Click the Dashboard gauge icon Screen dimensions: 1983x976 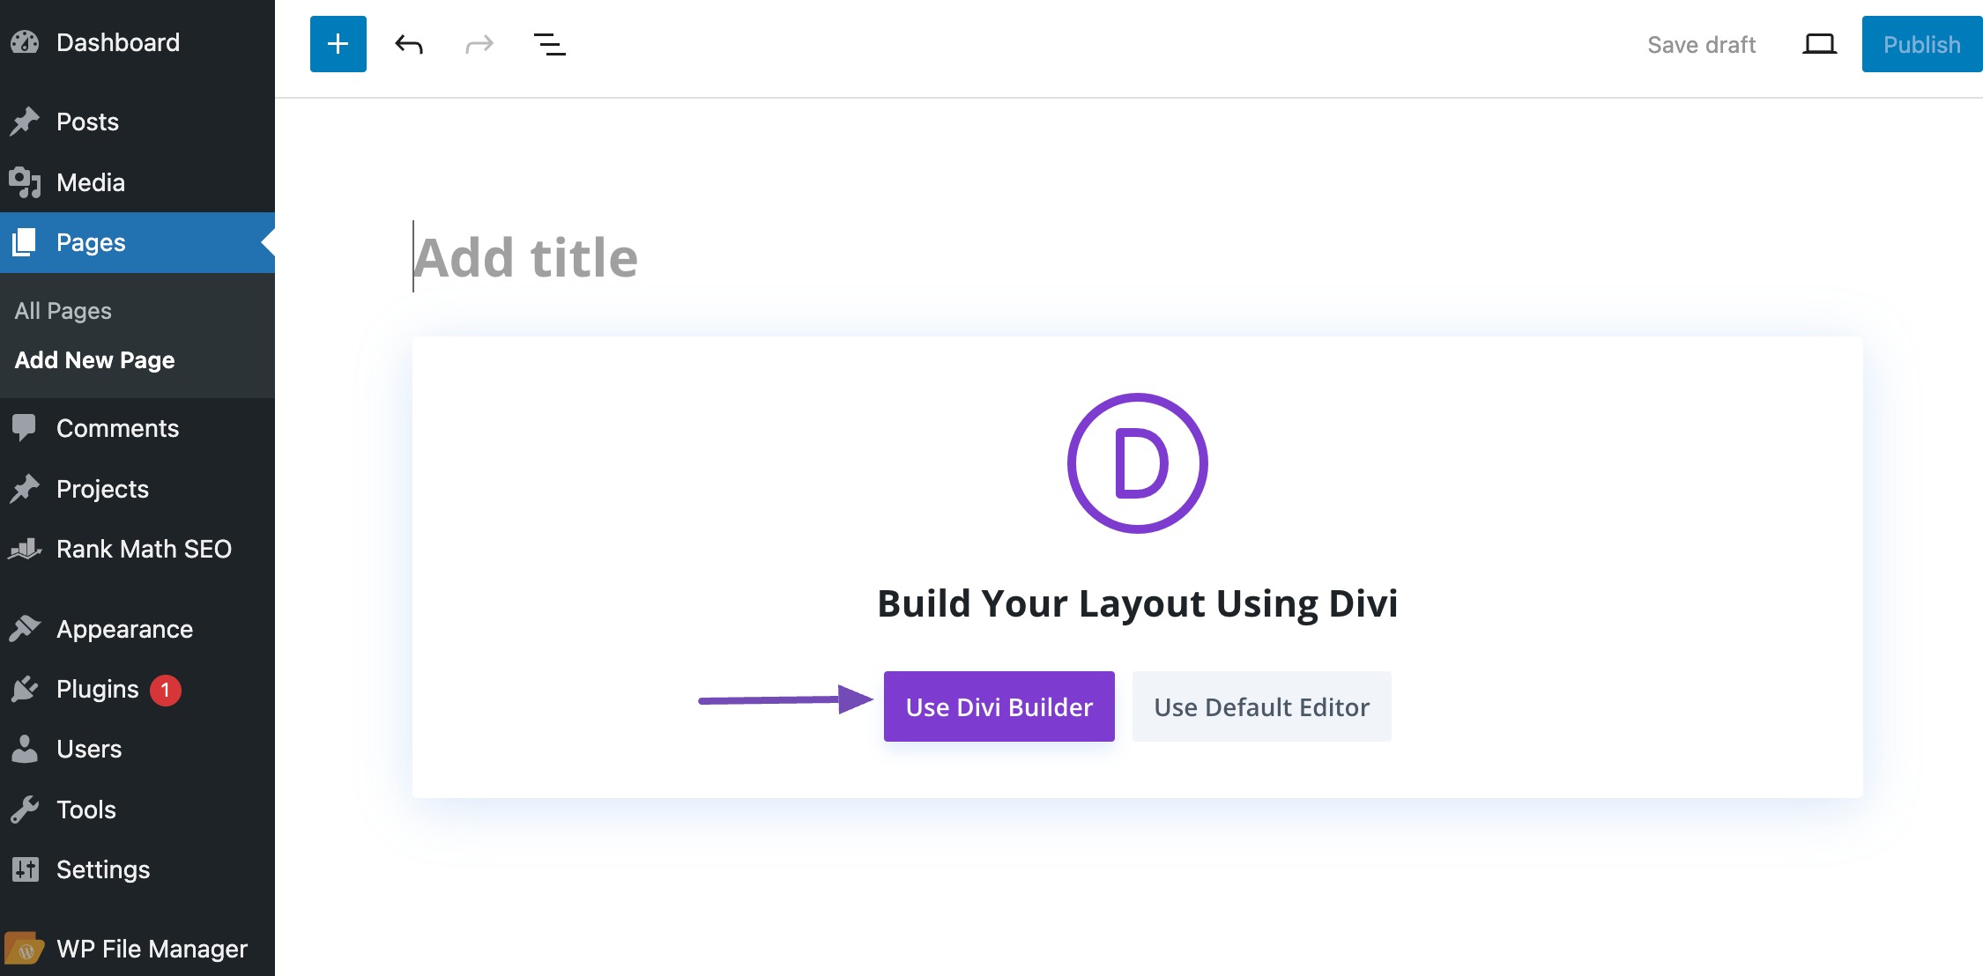point(25,42)
